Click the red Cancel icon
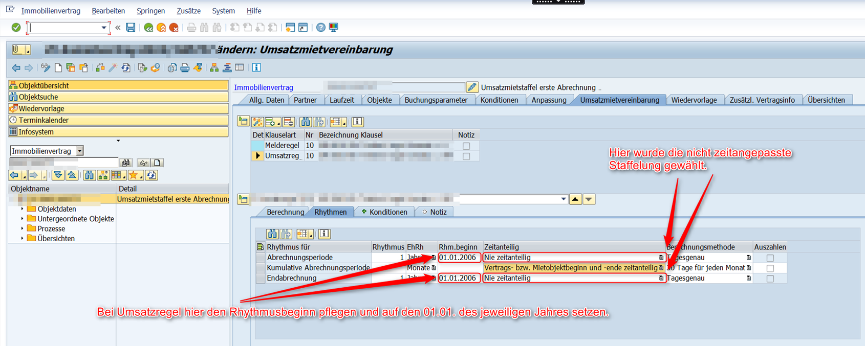 [174, 28]
